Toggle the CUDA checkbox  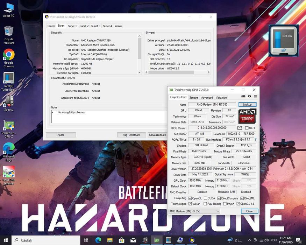point(205,198)
